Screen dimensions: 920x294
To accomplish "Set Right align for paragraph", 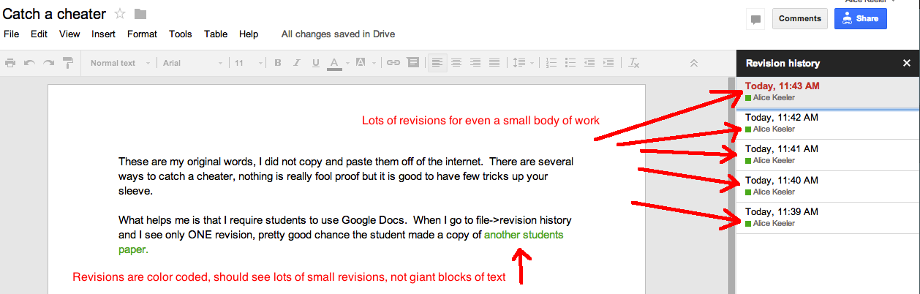I will point(475,63).
